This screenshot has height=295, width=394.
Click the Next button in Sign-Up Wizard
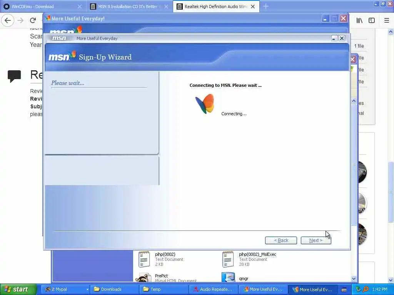316,240
